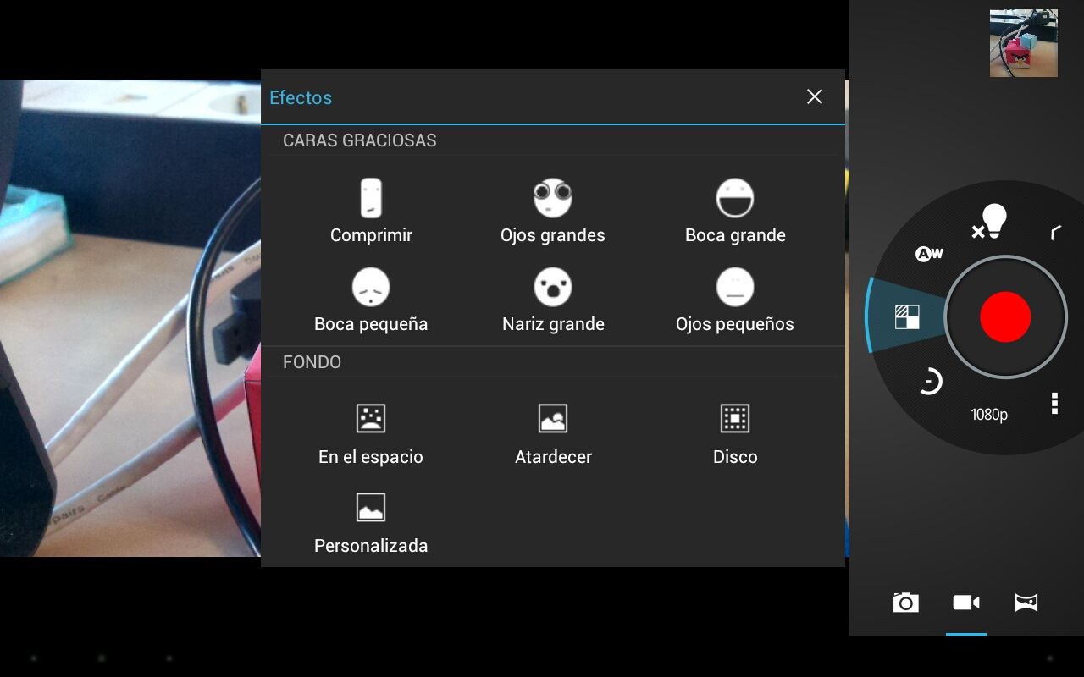Choose the Boca grande effect
The width and height of the screenshot is (1084, 677).
734,212
